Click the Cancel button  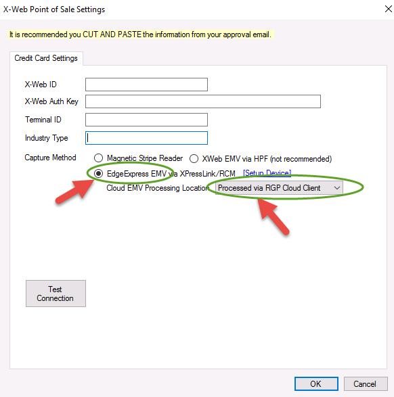click(x=366, y=384)
